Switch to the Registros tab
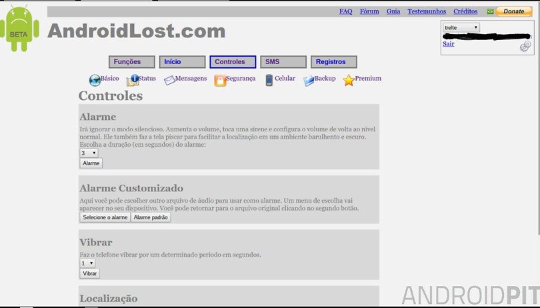Viewport: 540px width, 308px height. click(334, 62)
